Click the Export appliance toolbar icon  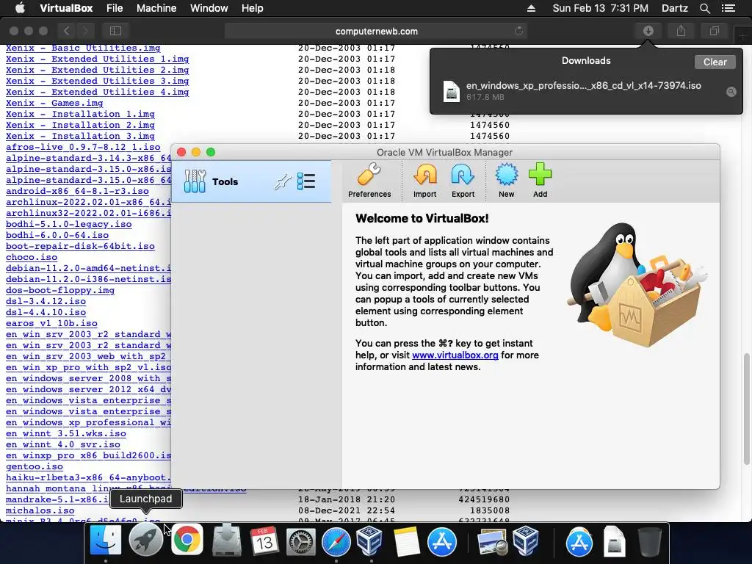pos(463,181)
